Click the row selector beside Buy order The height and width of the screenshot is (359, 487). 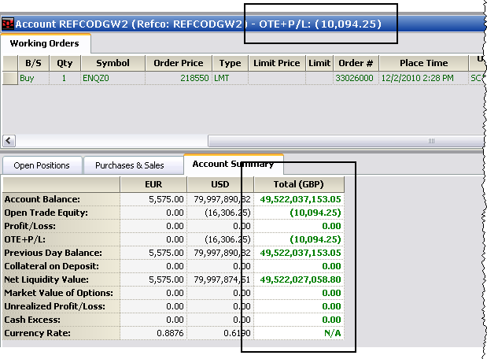tap(9, 78)
